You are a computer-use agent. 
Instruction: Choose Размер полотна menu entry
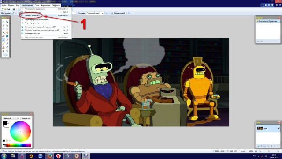(x=46, y=15)
